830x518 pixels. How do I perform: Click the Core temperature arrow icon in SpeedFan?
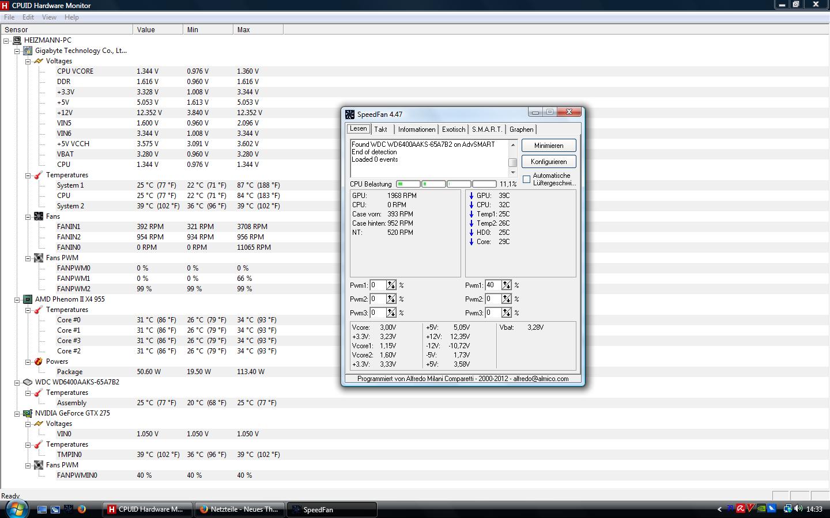click(471, 242)
